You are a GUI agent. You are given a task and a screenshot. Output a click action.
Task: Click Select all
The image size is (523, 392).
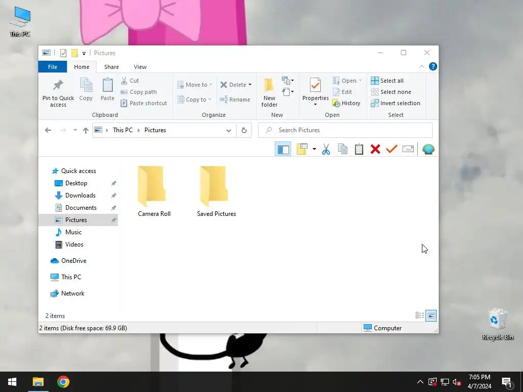(x=387, y=81)
